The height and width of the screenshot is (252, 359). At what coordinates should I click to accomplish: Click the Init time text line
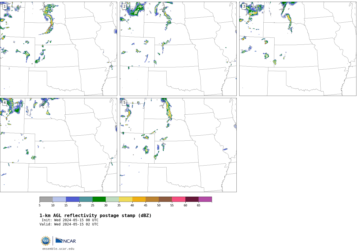[x=70, y=220]
